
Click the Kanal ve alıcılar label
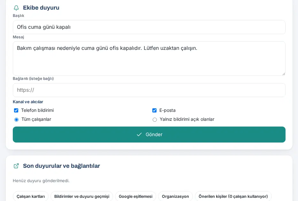(x=28, y=102)
